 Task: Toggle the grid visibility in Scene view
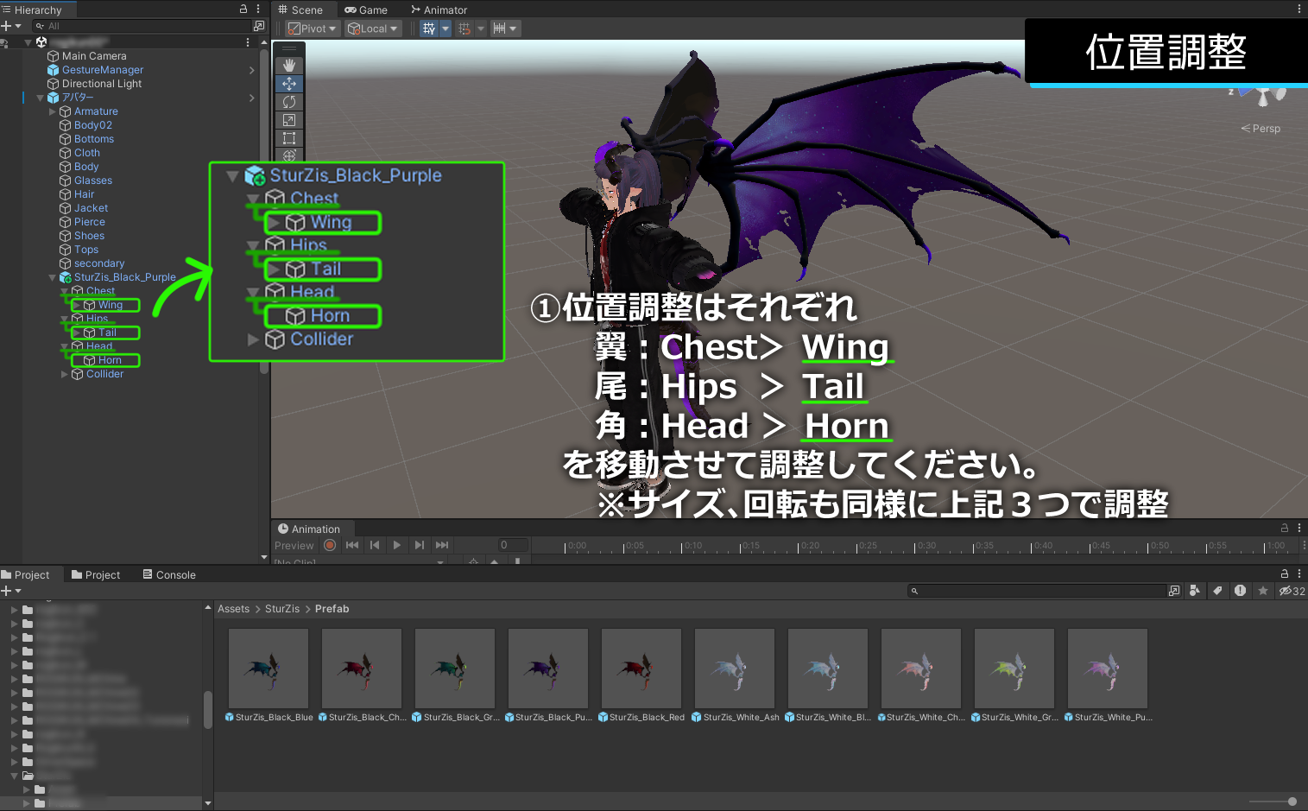[430, 28]
